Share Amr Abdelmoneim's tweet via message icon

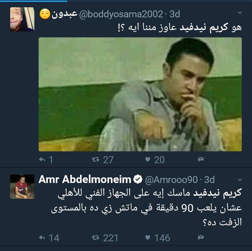(201, 237)
